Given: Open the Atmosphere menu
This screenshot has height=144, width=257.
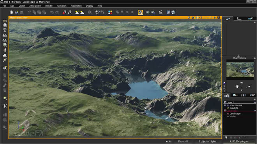Looking at the screenshot, I should [35, 6].
